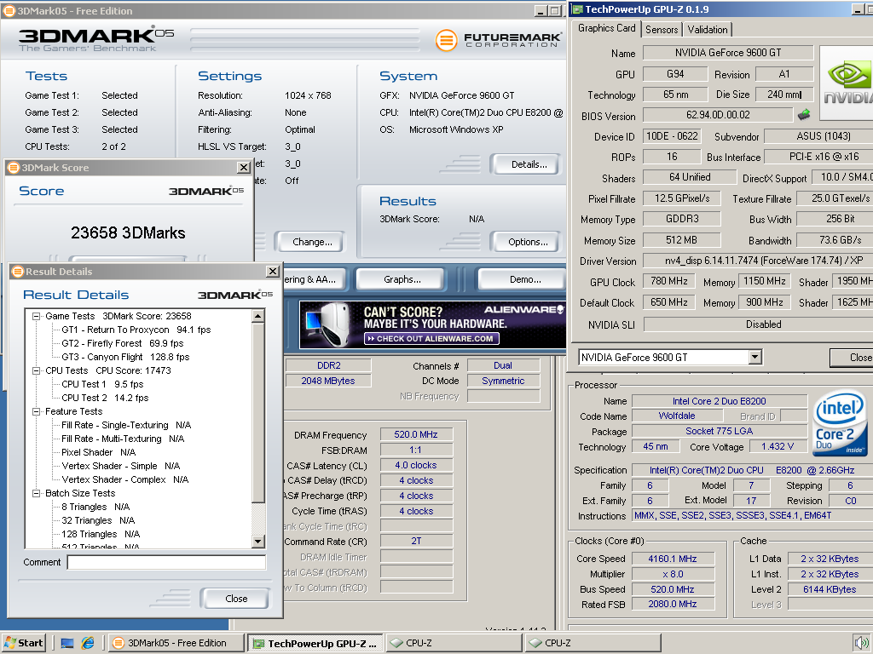Image resolution: width=873 pixels, height=654 pixels.
Task: Click the 3DMark05 title bar icon
Action: coord(9,10)
